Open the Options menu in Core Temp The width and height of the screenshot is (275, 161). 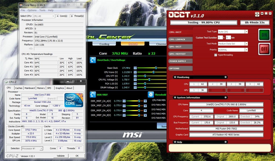click(32, 10)
